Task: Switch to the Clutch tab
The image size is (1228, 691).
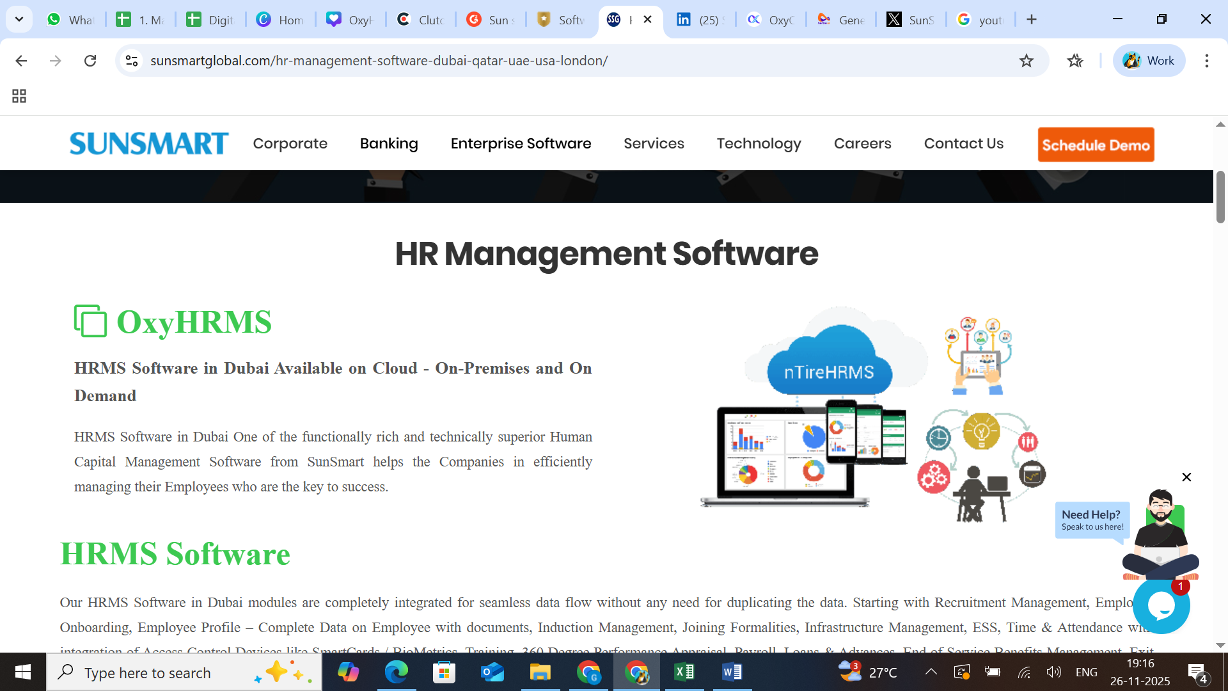Action: [x=420, y=20]
